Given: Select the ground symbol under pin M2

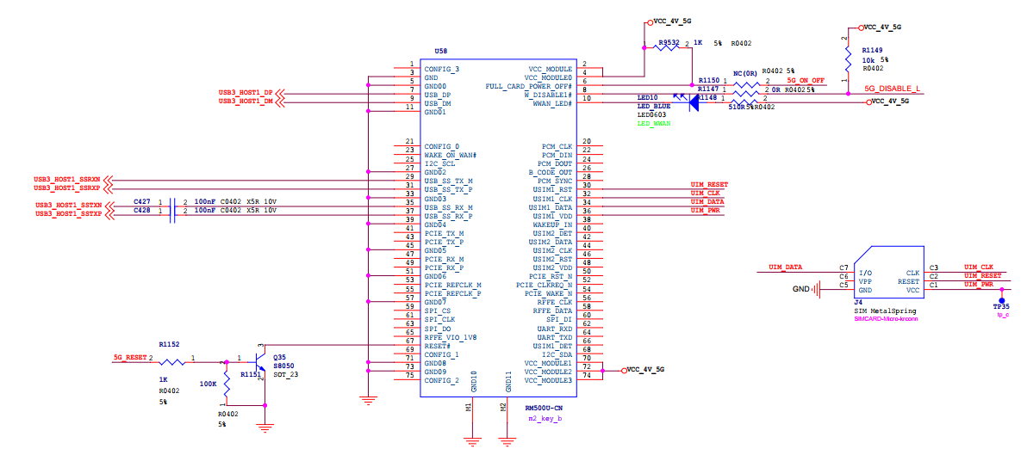Looking at the screenshot, I should 507,440.
